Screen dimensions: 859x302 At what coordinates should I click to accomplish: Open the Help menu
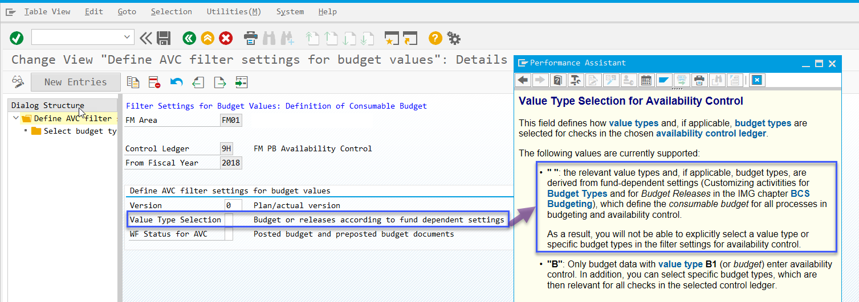coord(327,11)
